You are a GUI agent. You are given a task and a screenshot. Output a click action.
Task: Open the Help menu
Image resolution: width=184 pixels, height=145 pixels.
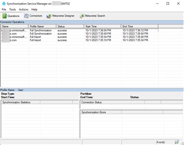pyautogui.click(x=34, y=9)
